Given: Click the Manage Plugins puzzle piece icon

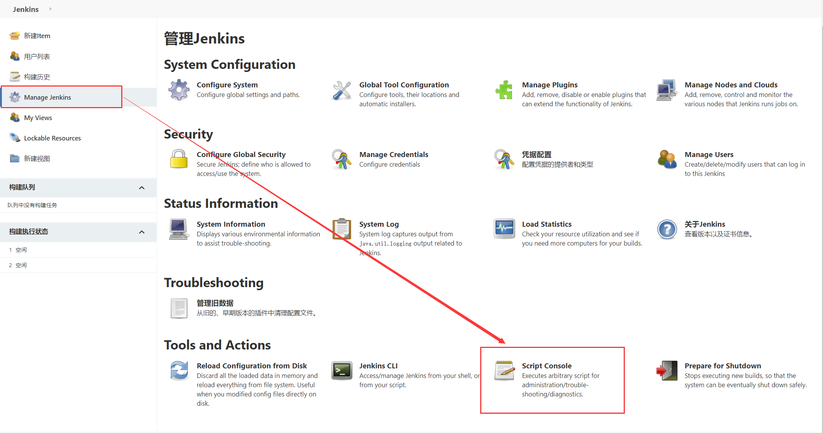Looking at the screenshot, I should click(x=504, y=90).
